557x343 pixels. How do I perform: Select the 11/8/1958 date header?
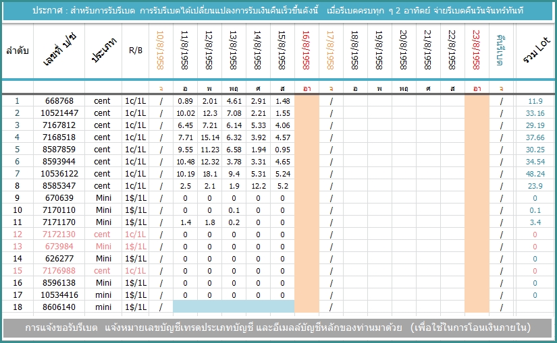[185, 50]
